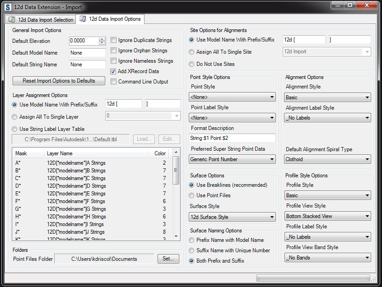Increase Default Elevation with up arrow
Image resolution: width=382 pixels, height=287 pixels.
102,39
